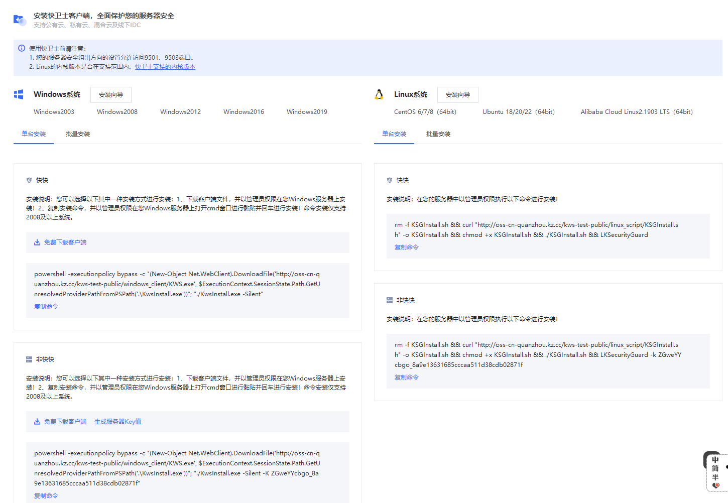Copy the Linux 快快 install command via 复制命令
The image size is (728, 503).
406,247
